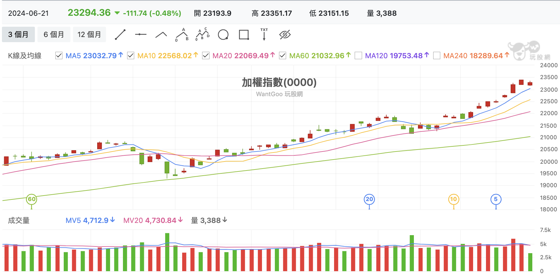Uncheck the MA10 moving average checkbox
This screenshot has width=560, height=276.
(131, 56)
